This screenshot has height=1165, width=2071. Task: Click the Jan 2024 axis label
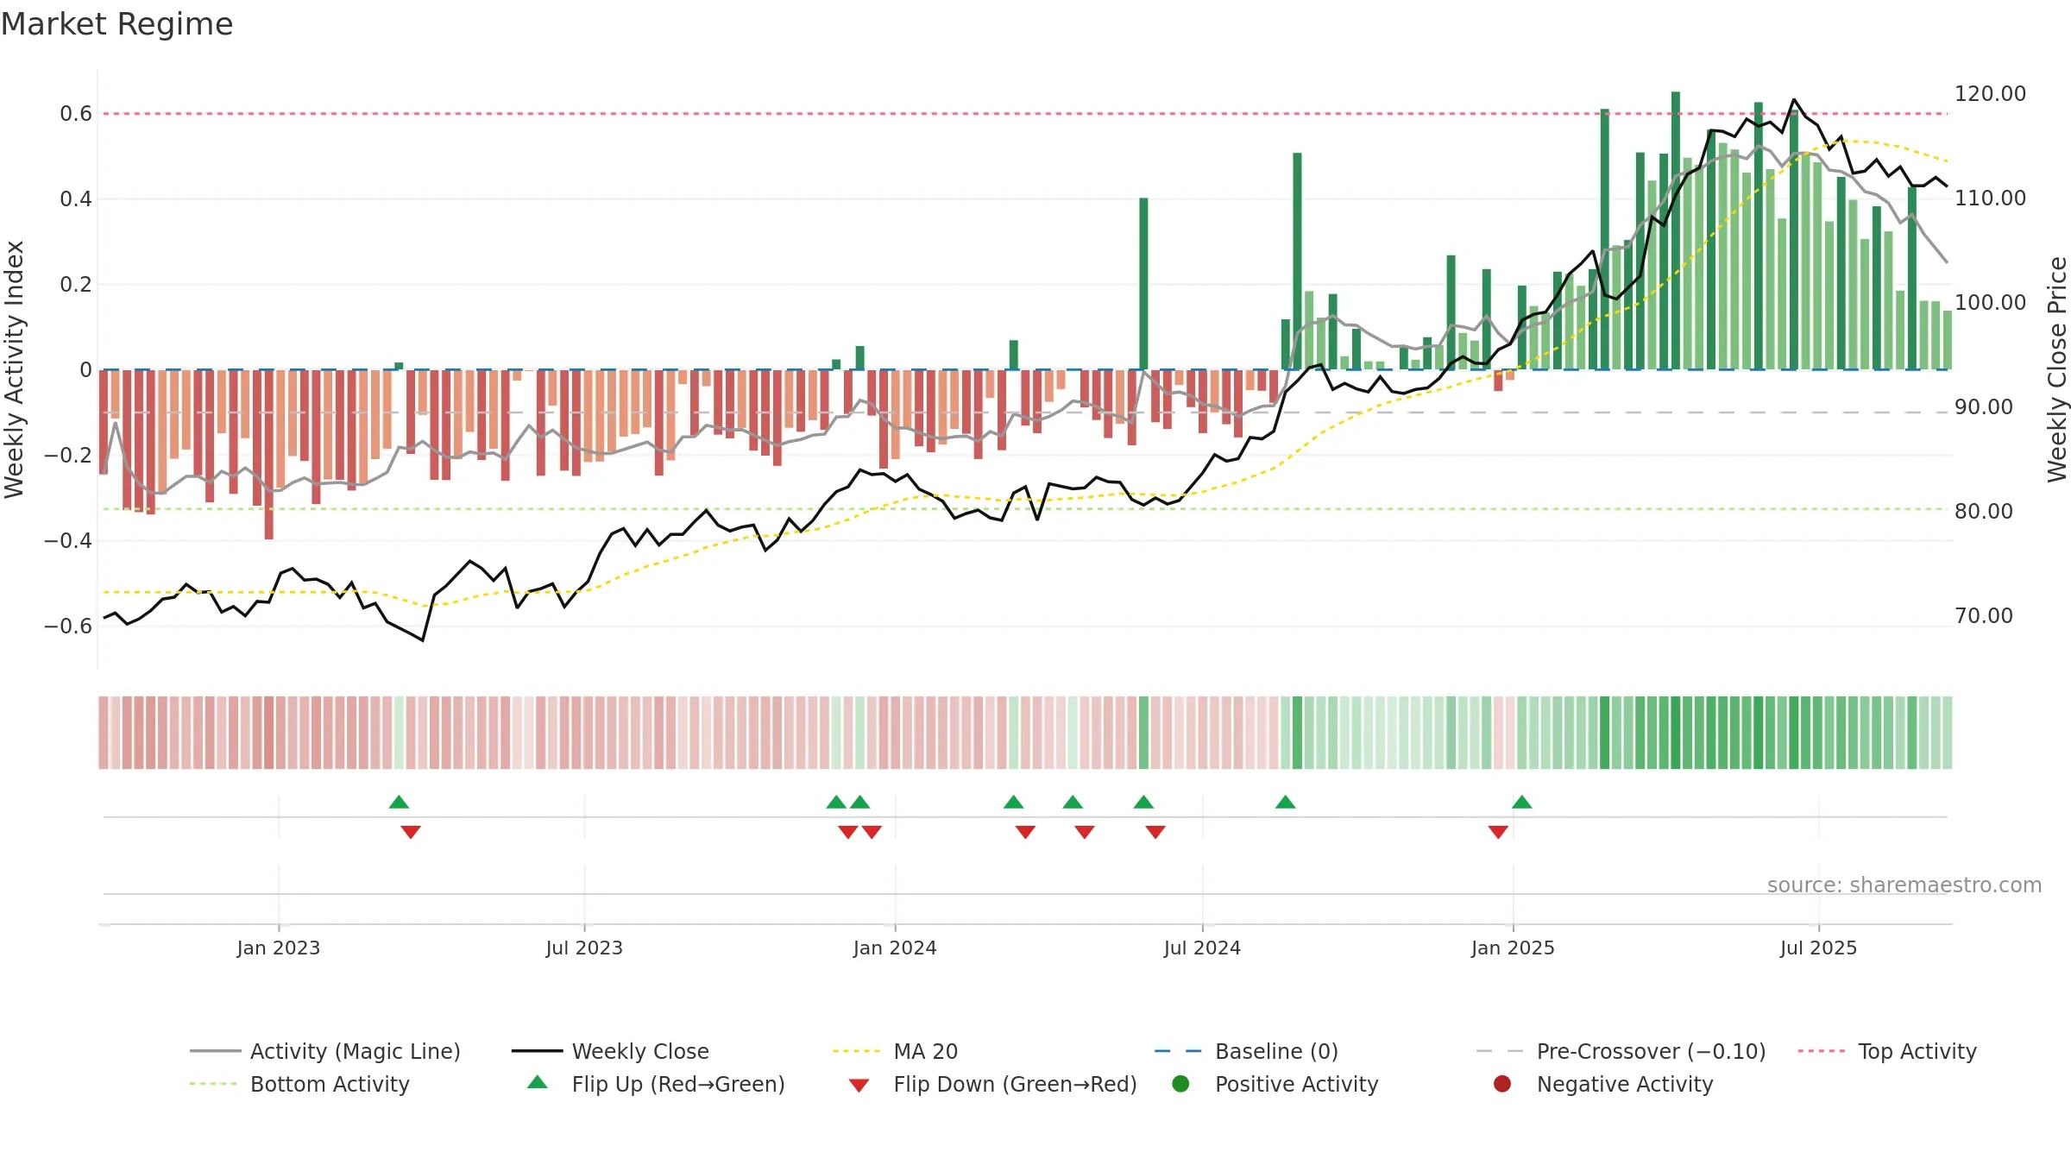point(895,948)
